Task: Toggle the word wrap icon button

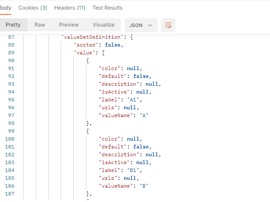Action: click(x=168, y=25)
